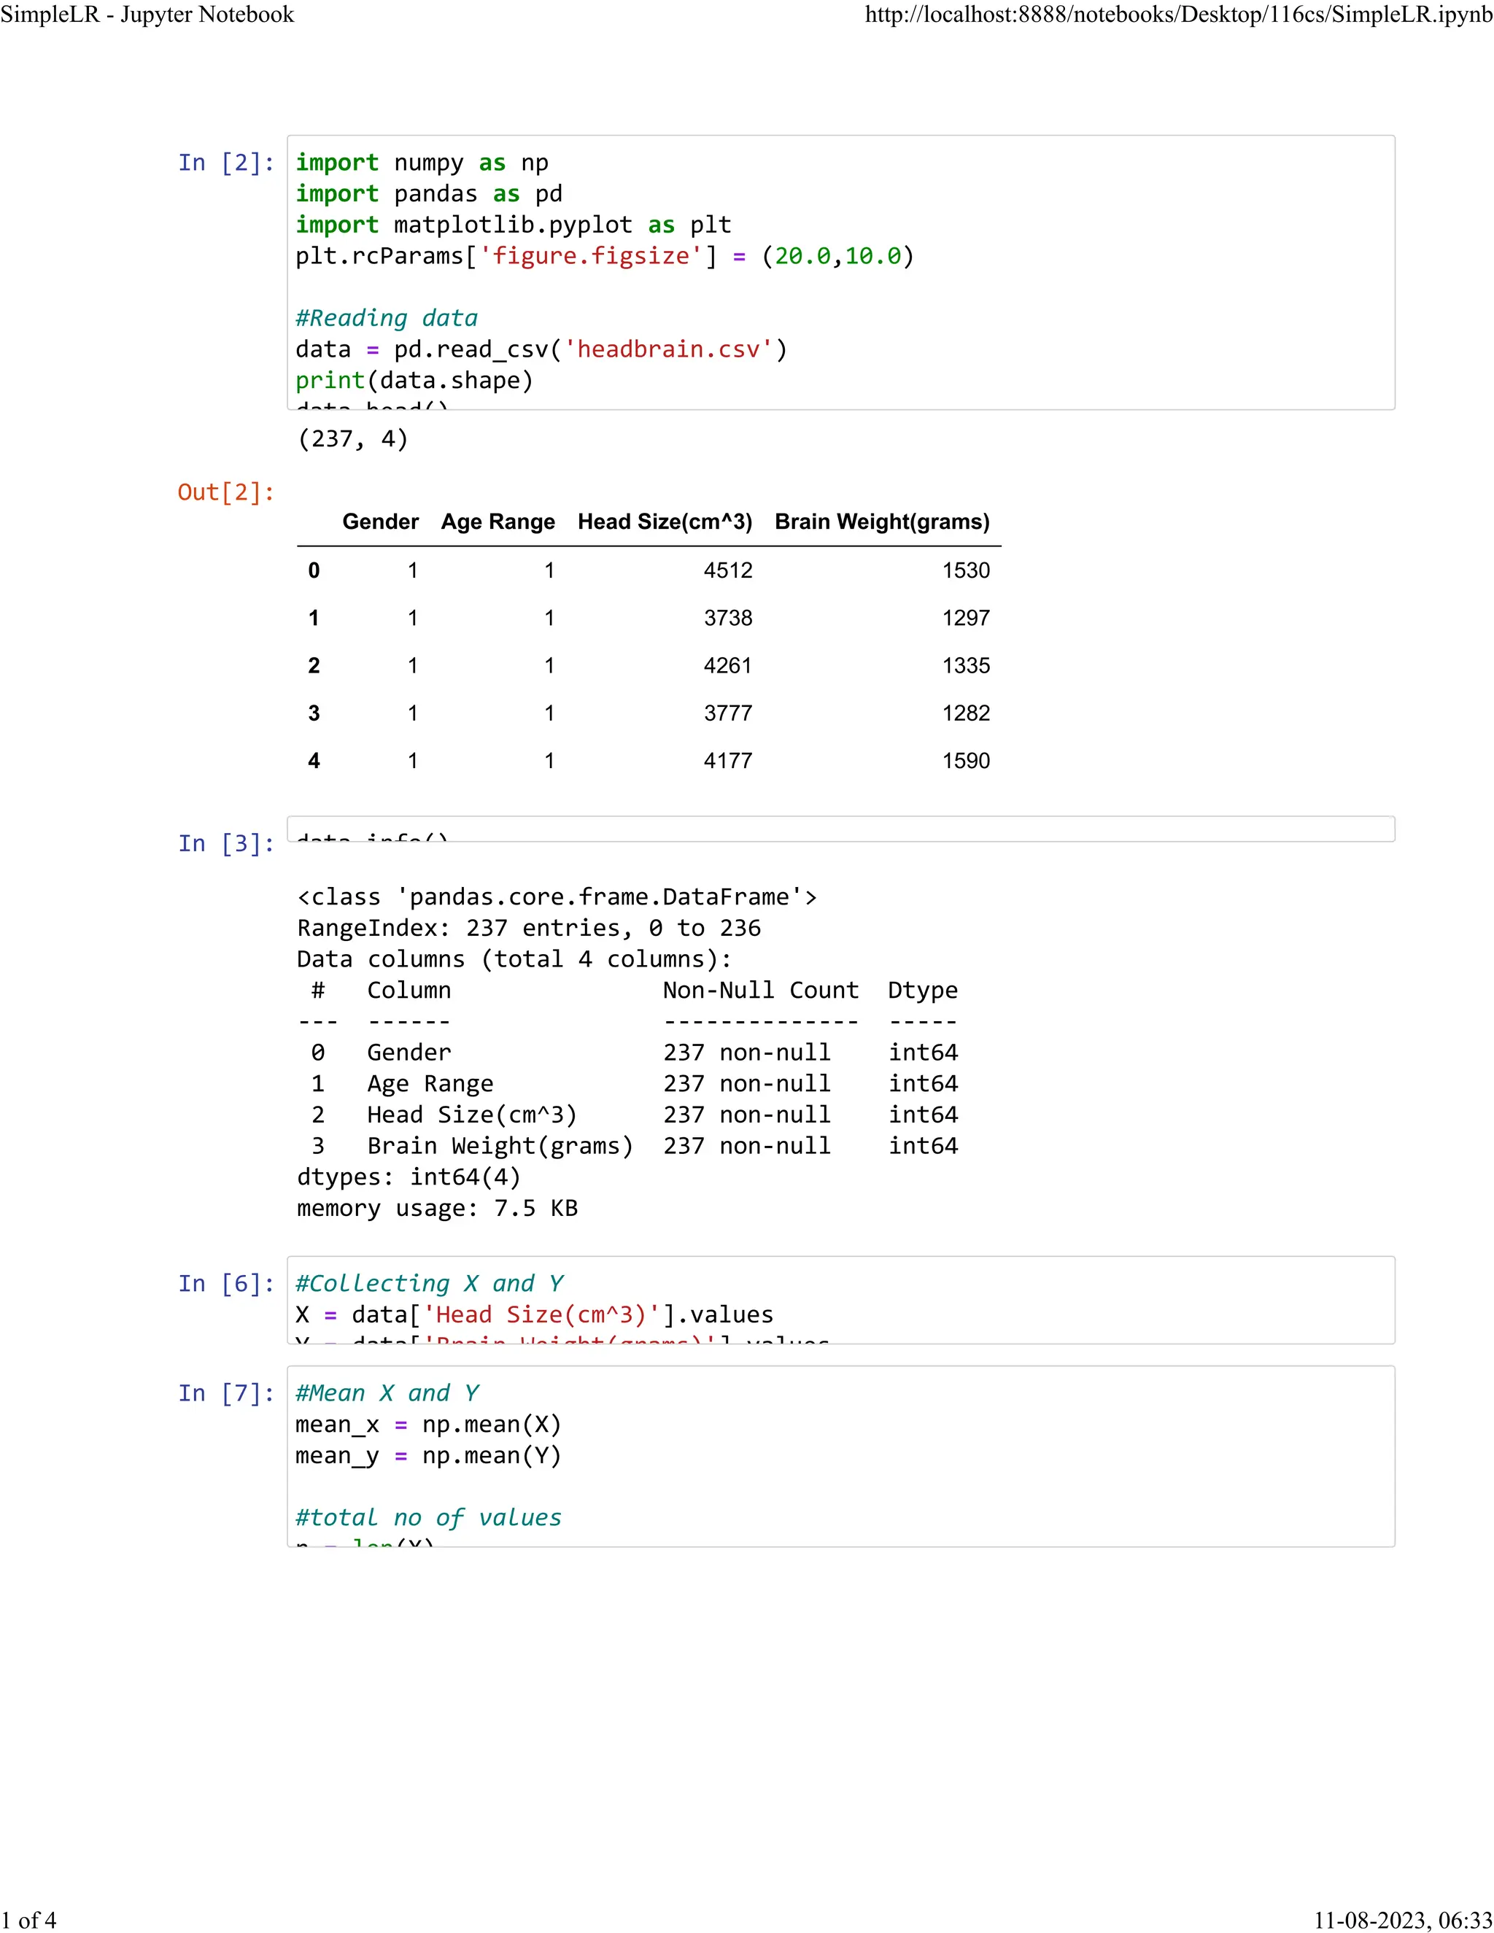Click the Brain Weight(grams) column header
The image size is (1494, 1933).
coord(881,522)
